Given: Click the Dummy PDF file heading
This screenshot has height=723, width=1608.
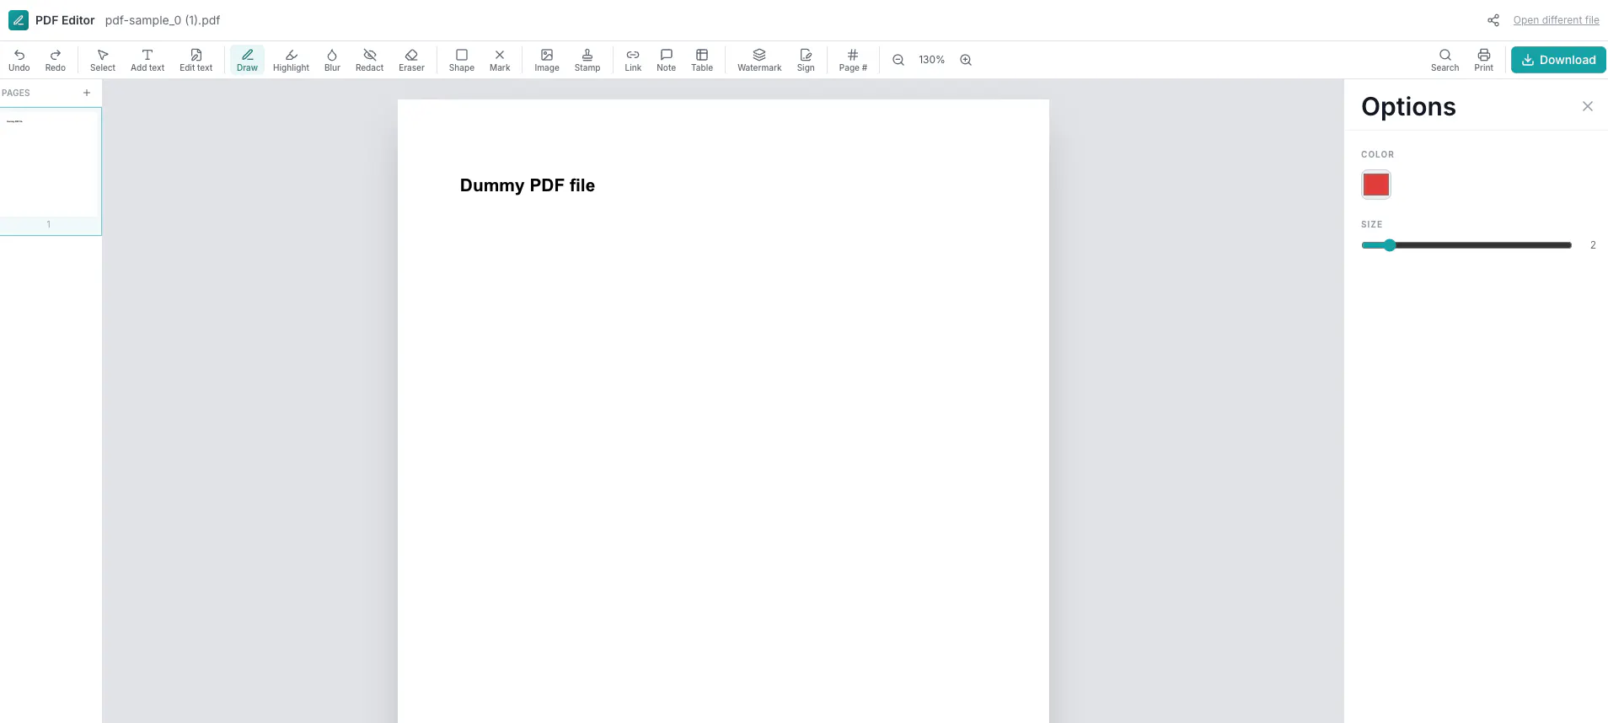Looking at the screenshot, I should click(528, 185).
